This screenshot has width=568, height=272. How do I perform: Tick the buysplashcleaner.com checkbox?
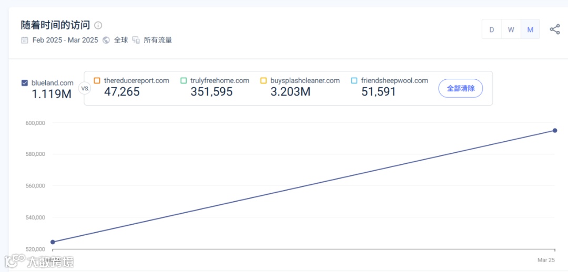(263, 81)
